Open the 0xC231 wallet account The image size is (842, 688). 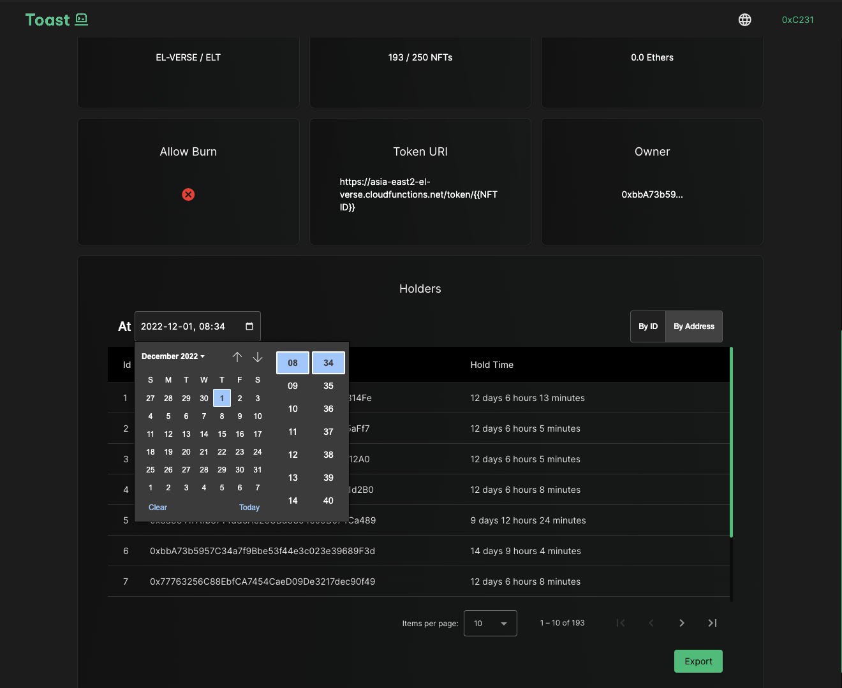pyautogui.click(x=797, y=20)
